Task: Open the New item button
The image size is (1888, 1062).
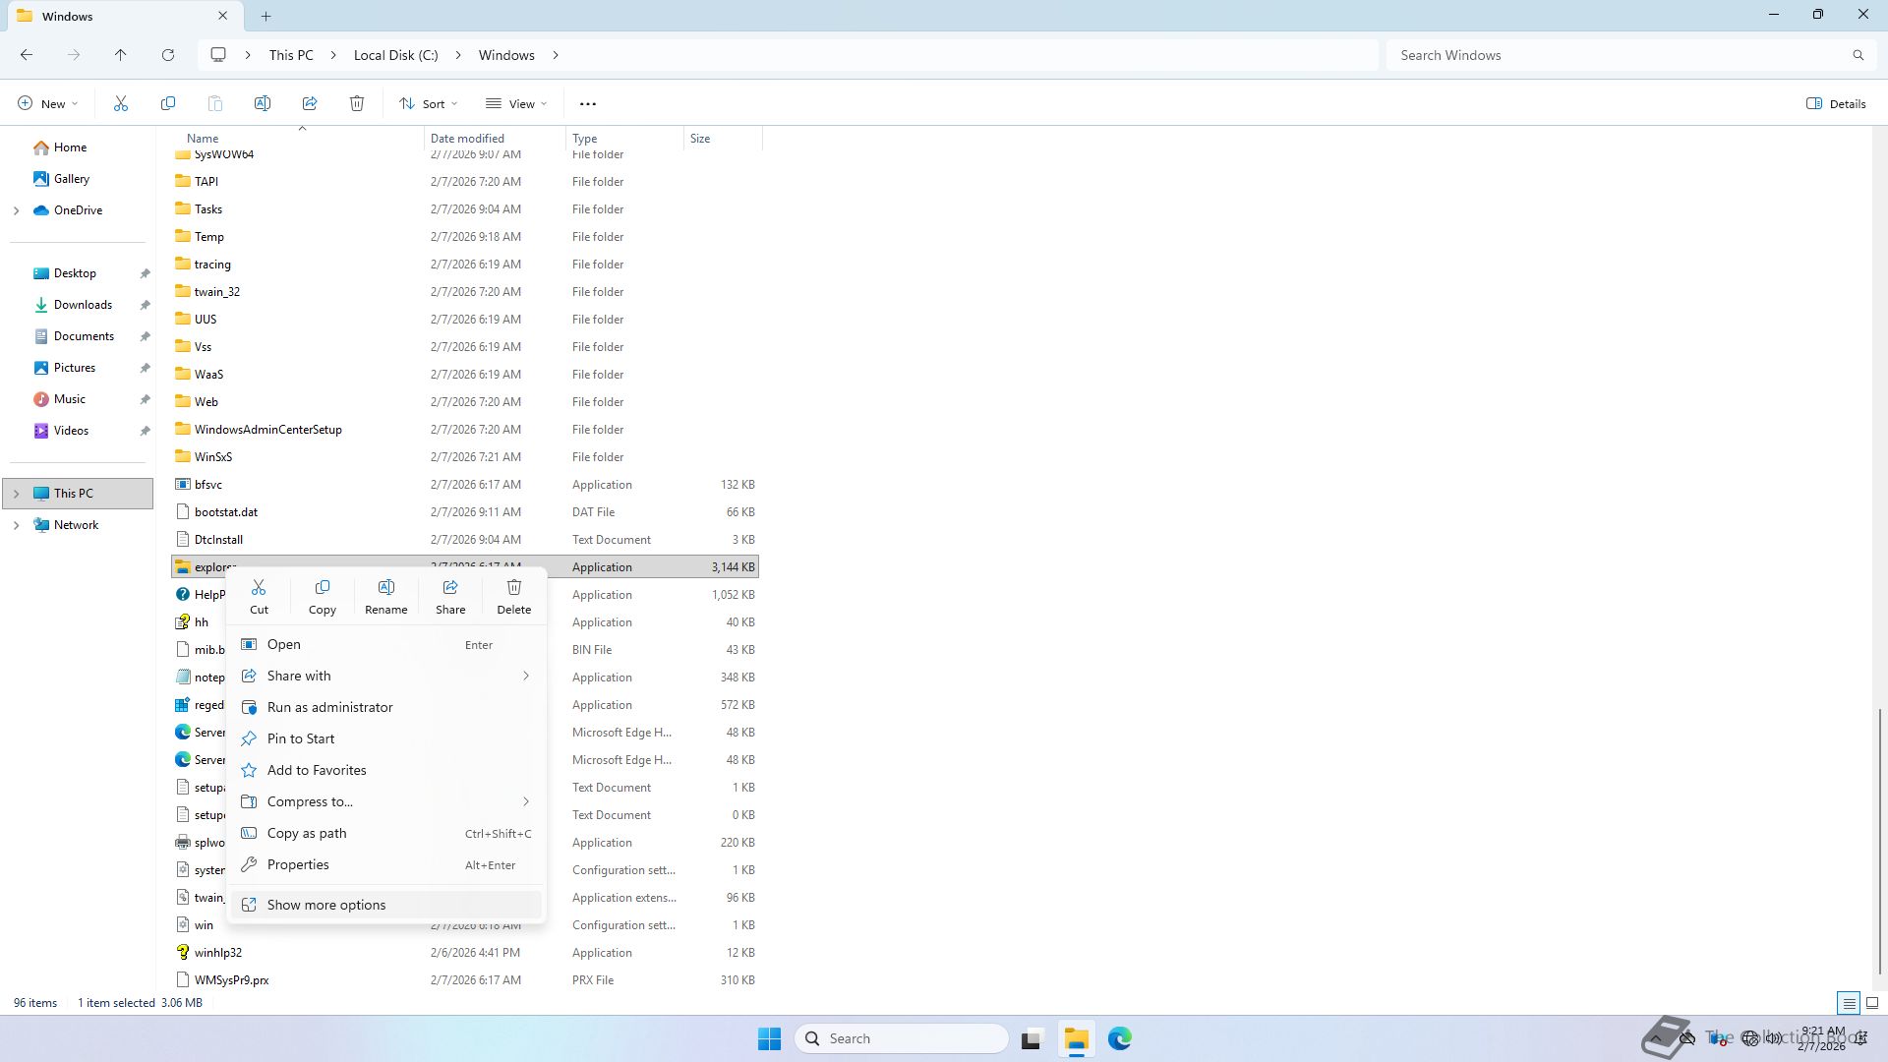Action: point(47,103)
